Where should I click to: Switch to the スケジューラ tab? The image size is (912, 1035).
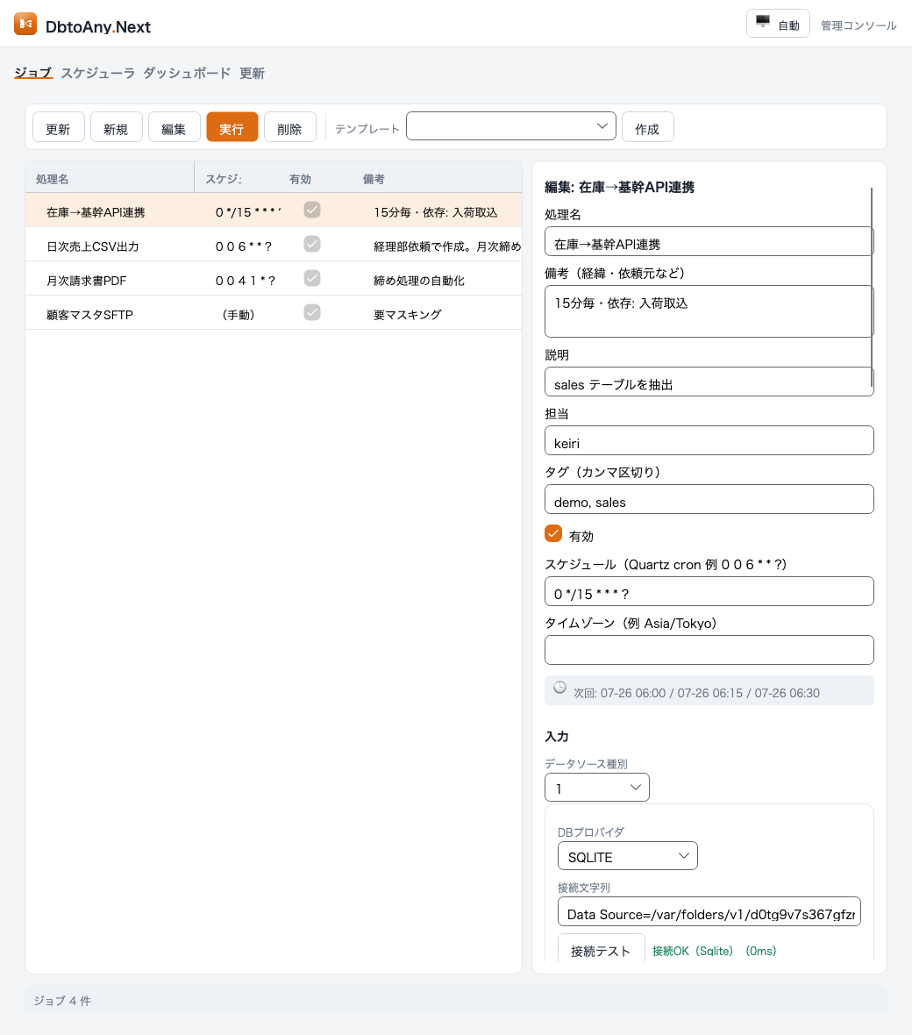click(x=97, y=73)
